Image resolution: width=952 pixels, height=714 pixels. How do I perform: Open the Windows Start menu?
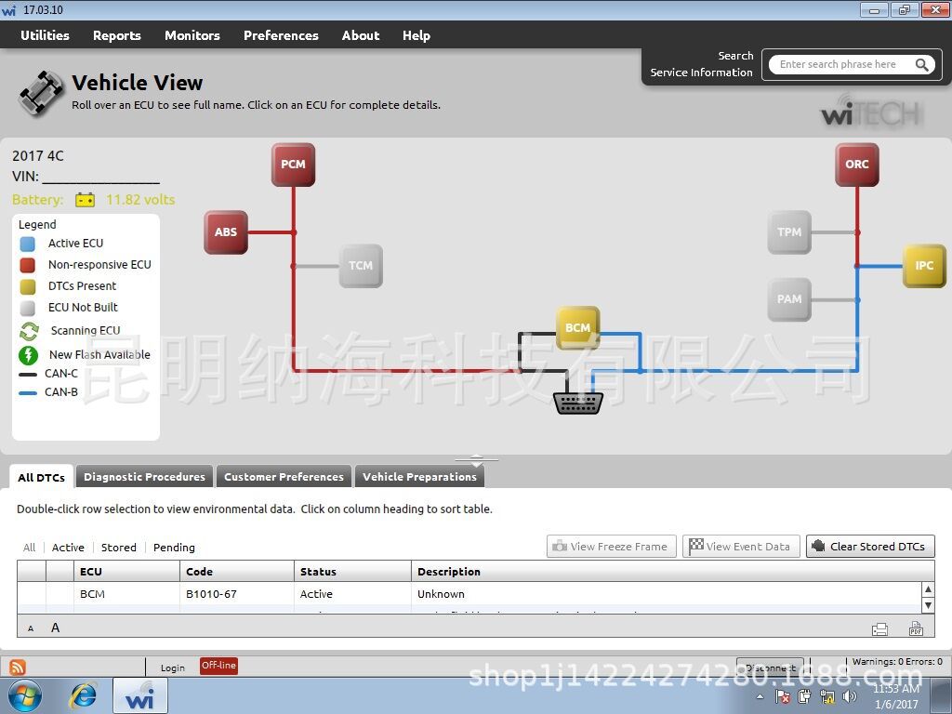24,695
